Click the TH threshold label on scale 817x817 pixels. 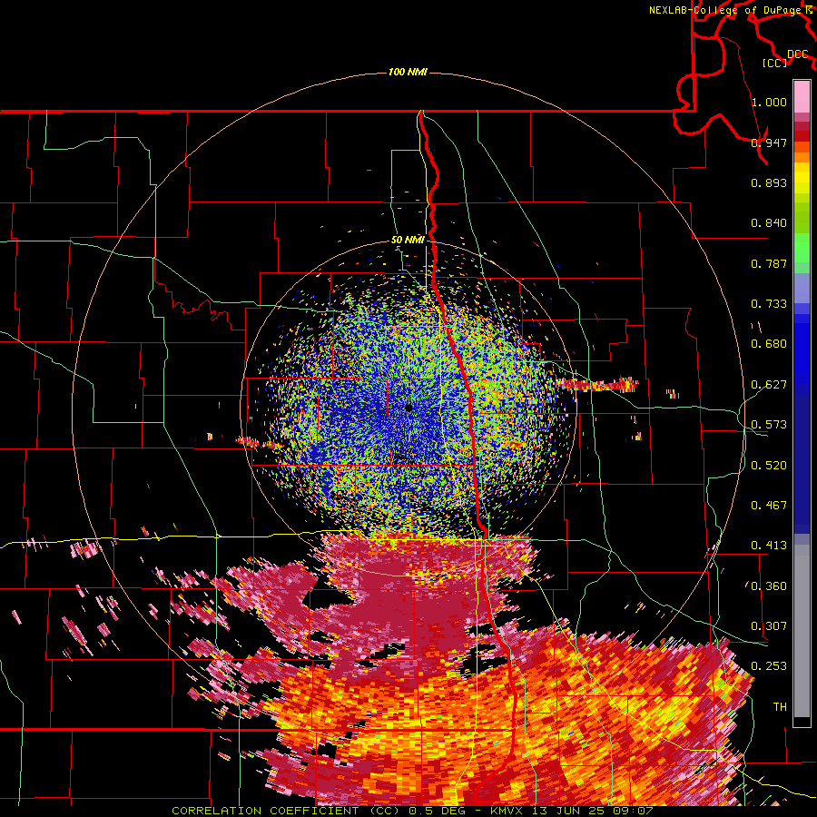780,707
